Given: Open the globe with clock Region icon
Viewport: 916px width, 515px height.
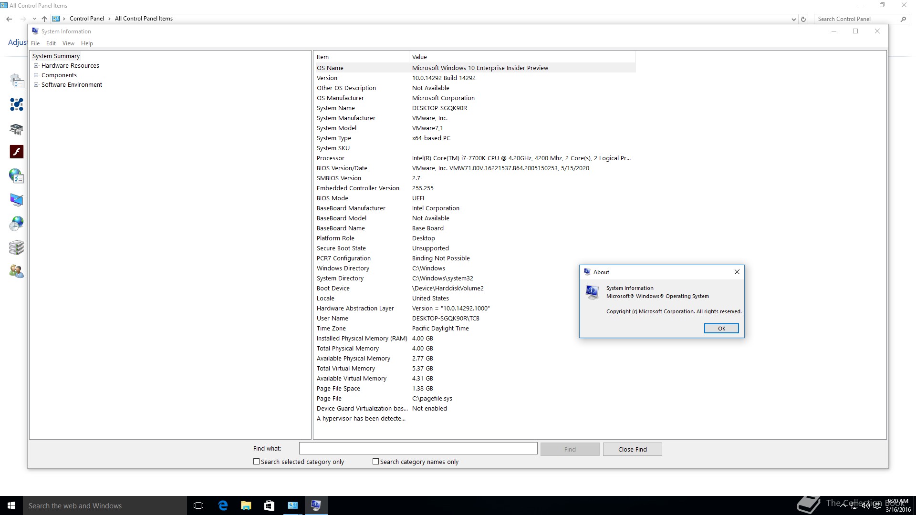Looking at the screenshot, I should (x=17, y=224).
